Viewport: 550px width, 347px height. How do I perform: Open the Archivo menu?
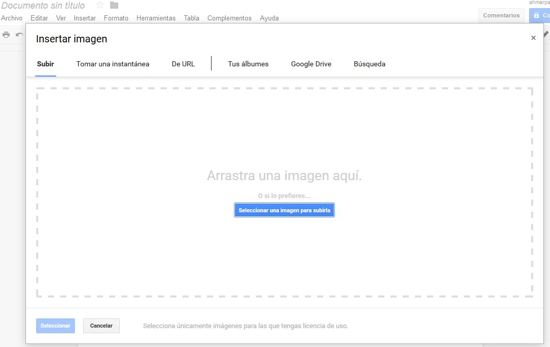tap(11, 18)
